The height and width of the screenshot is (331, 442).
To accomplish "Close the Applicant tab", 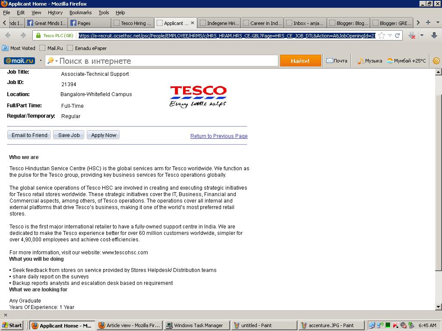I will pyautogui.click(x=192, y=23).
